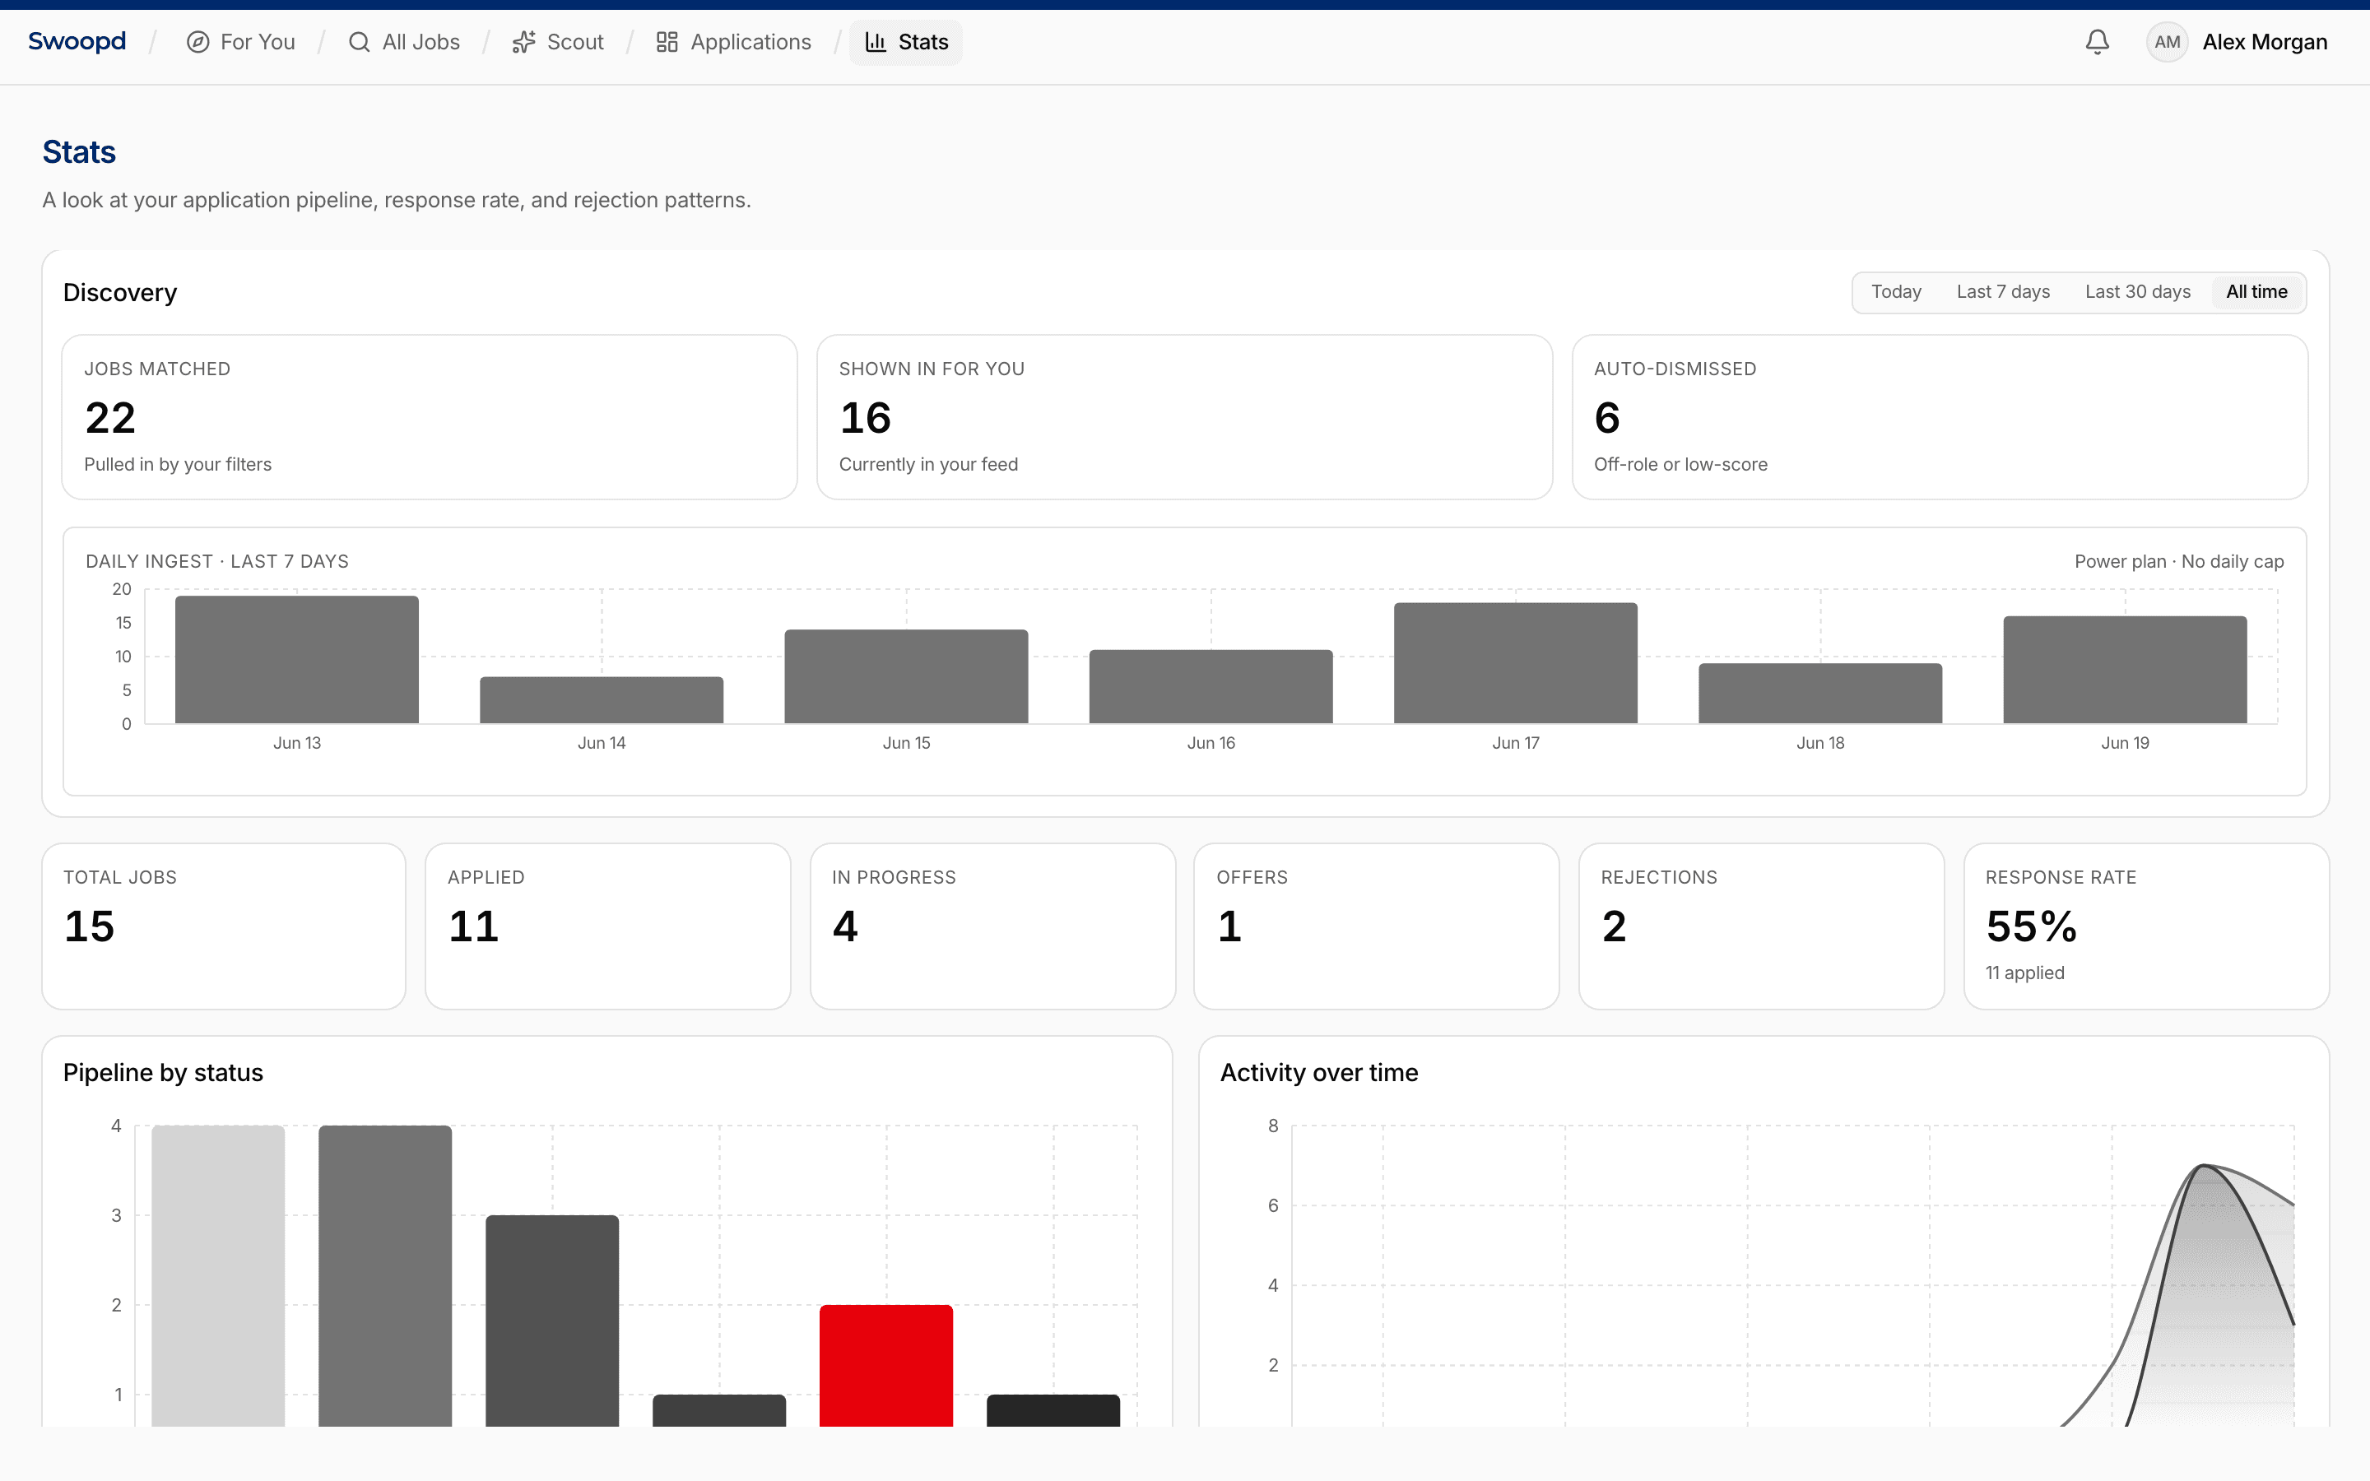Click the Shown In For You card
The height and width of the screenshot is (1481, 2370).
[x=1184, y=417]
